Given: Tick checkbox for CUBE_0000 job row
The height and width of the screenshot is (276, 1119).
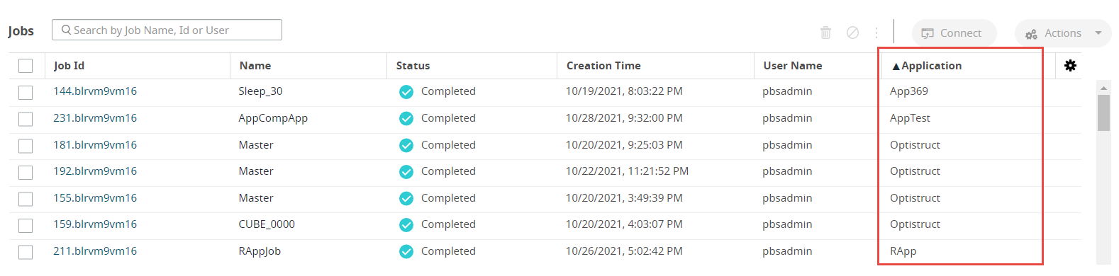Looking at the screenshot, I should tap(26, 225).
